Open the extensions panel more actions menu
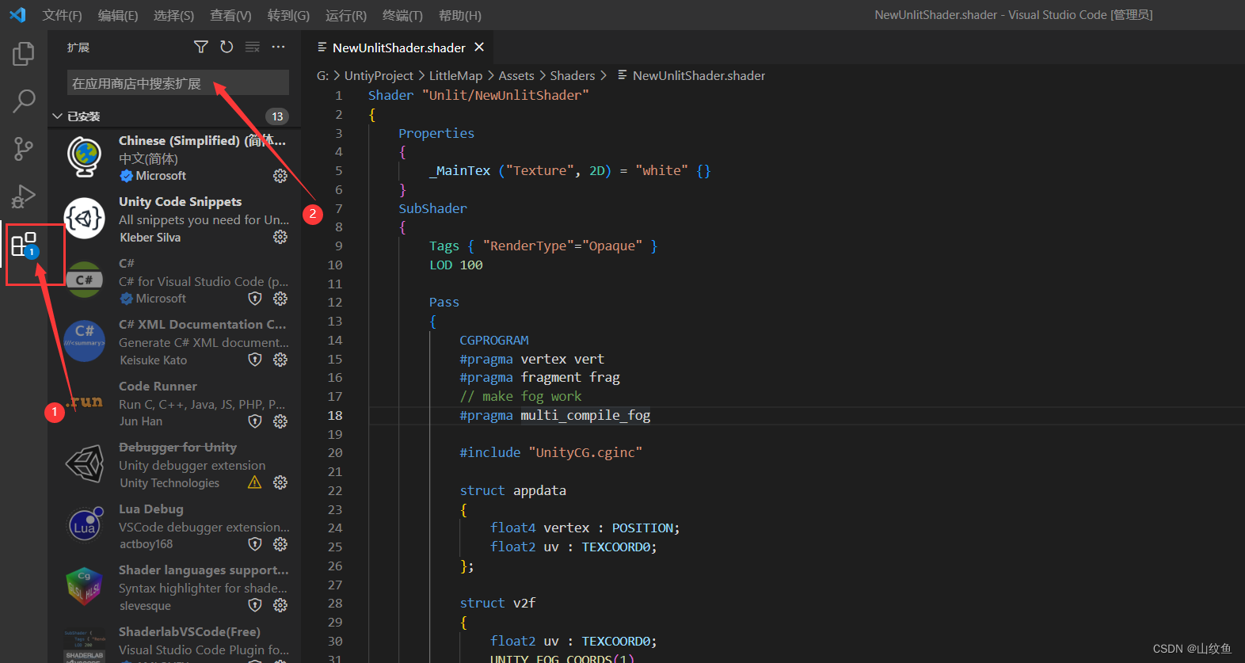The image size is (1245, 663). coord(278,48)
